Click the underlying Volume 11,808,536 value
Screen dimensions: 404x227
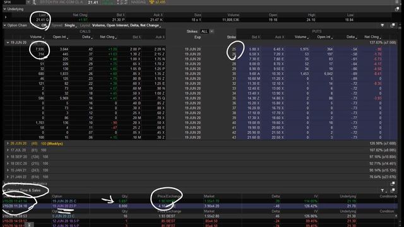click(x=230, y=20)
